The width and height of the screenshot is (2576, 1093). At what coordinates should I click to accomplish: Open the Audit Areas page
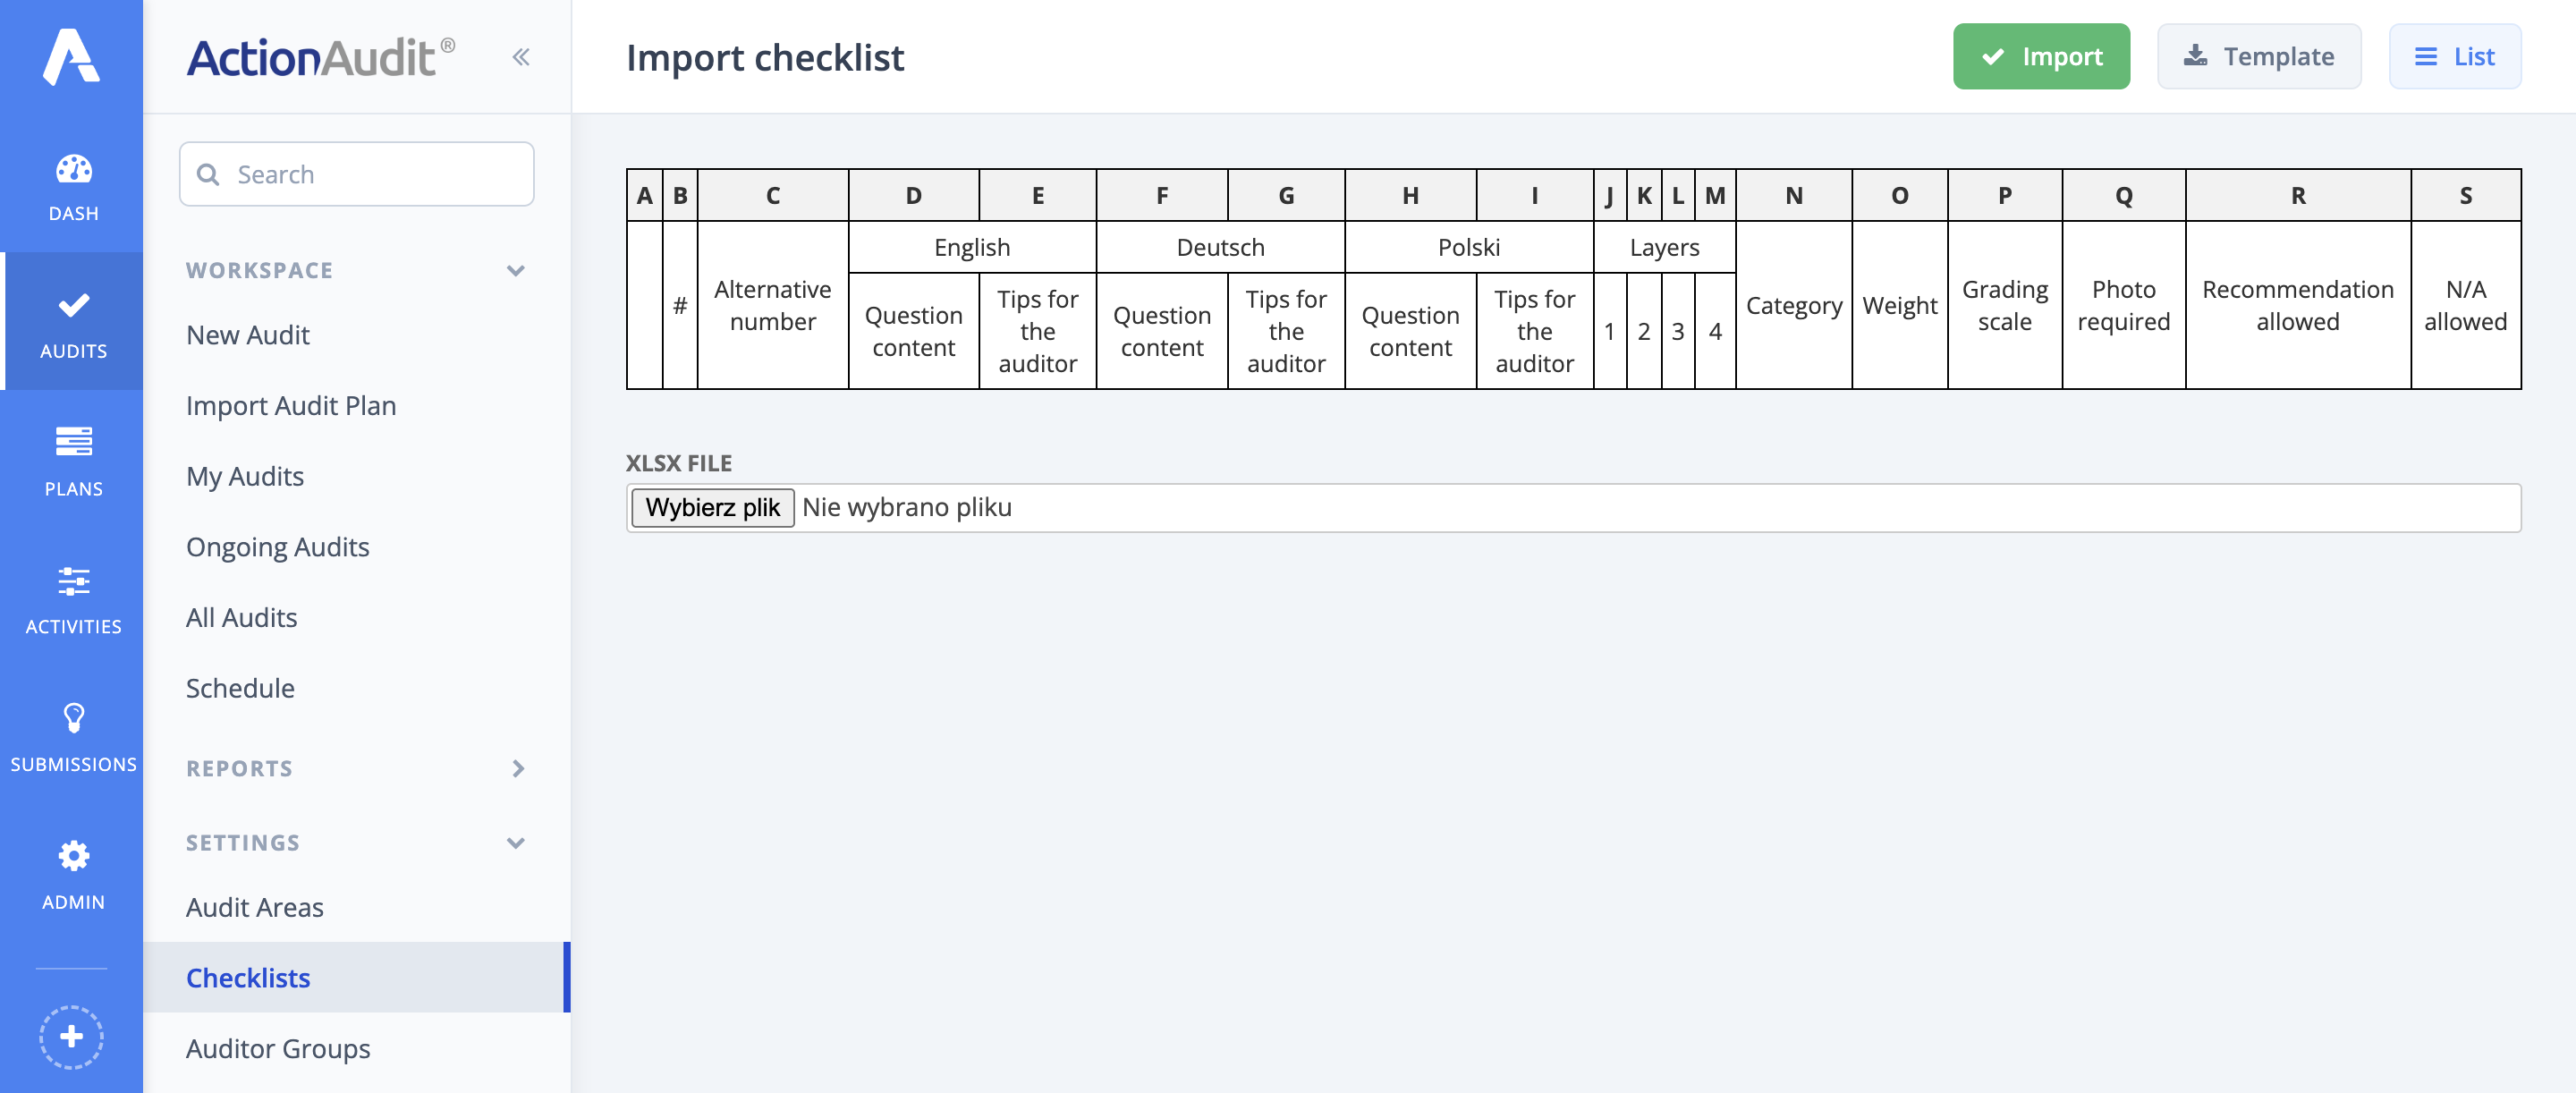click(x=254, y=908)
